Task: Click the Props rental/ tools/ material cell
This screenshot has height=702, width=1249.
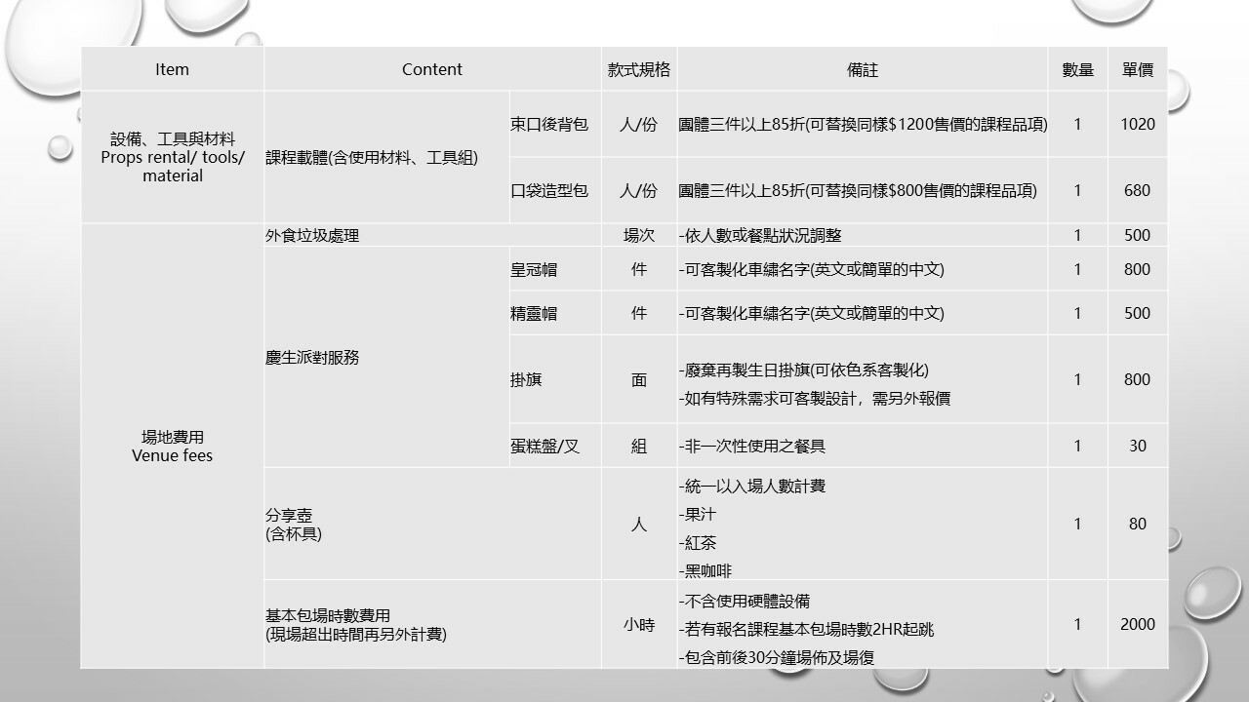Action: tap(172, 157)
